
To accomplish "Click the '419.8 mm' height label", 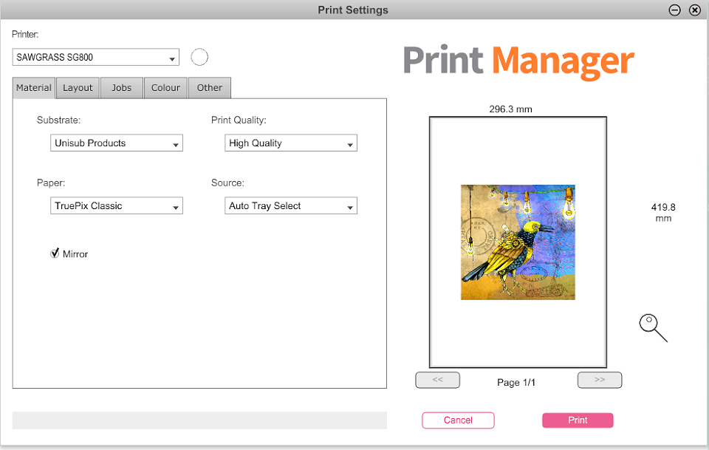I will tap(663, 212).
